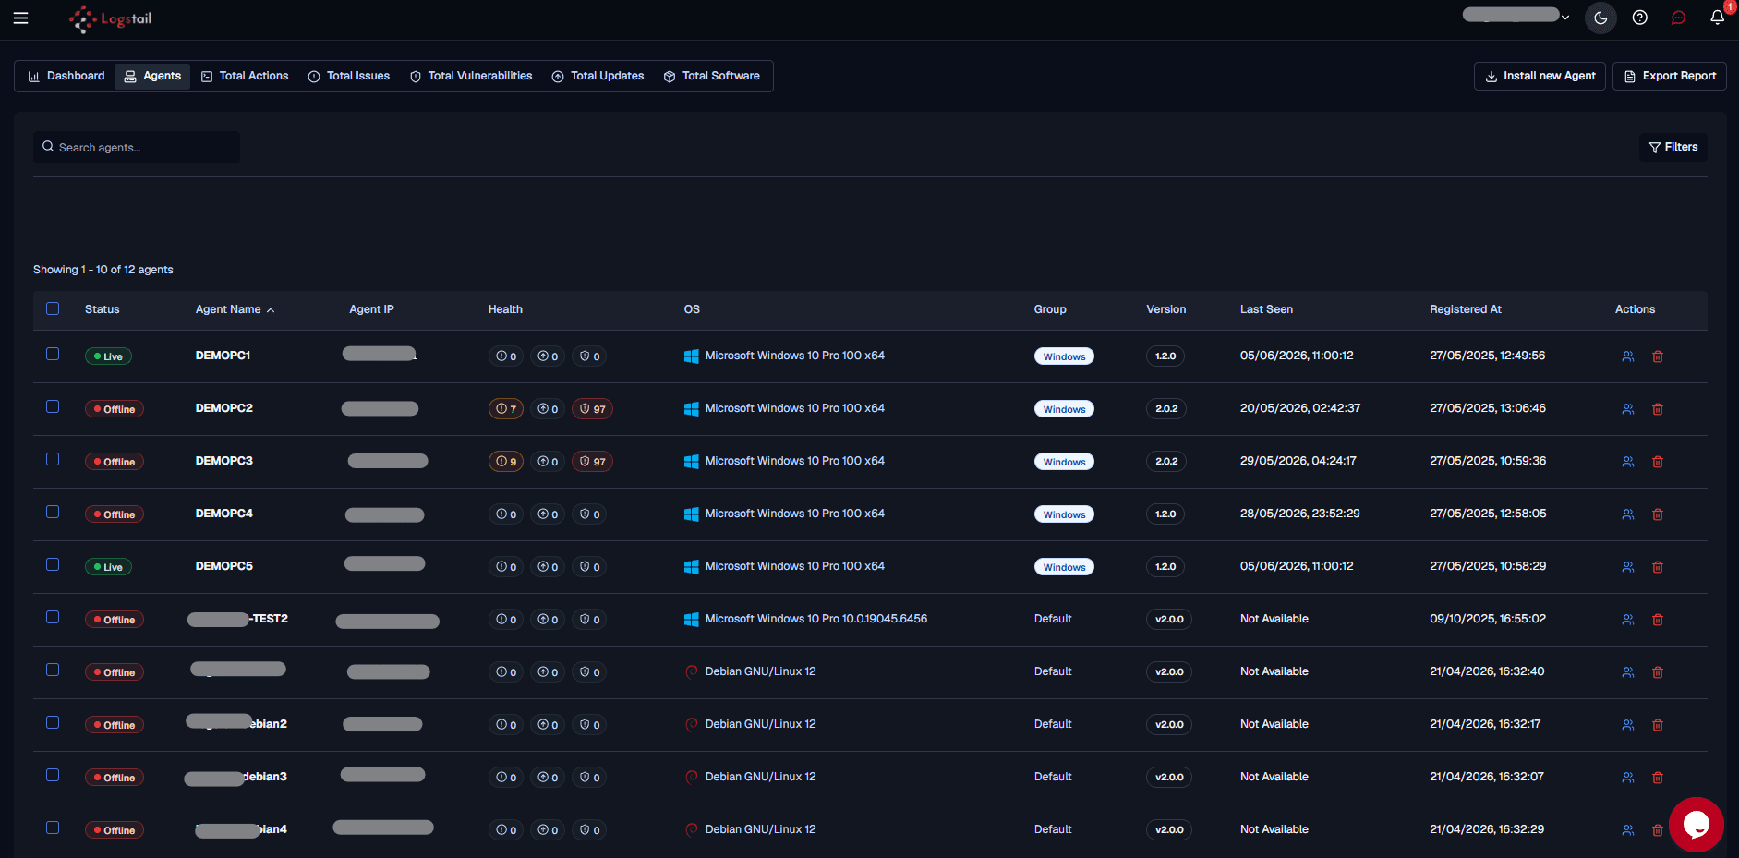Toggle the select-all agents checkbox
Viewport: 1739px width, 858px height.
pos(53,308)
